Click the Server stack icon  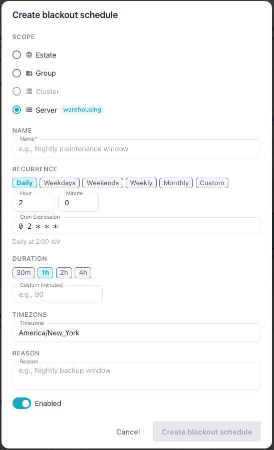[29, 110]
